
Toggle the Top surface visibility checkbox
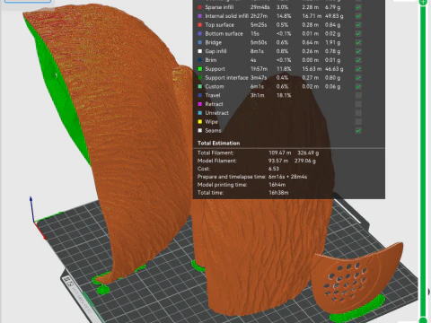(x=358, y=25)
